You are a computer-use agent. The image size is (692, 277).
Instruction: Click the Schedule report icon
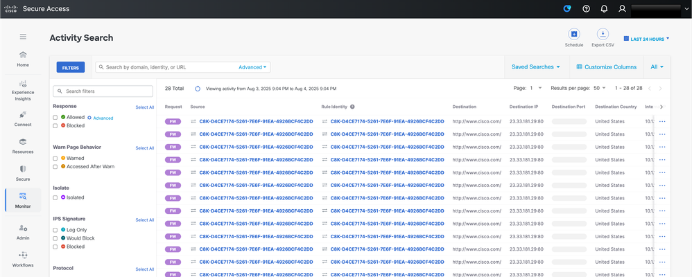point(574,34)
